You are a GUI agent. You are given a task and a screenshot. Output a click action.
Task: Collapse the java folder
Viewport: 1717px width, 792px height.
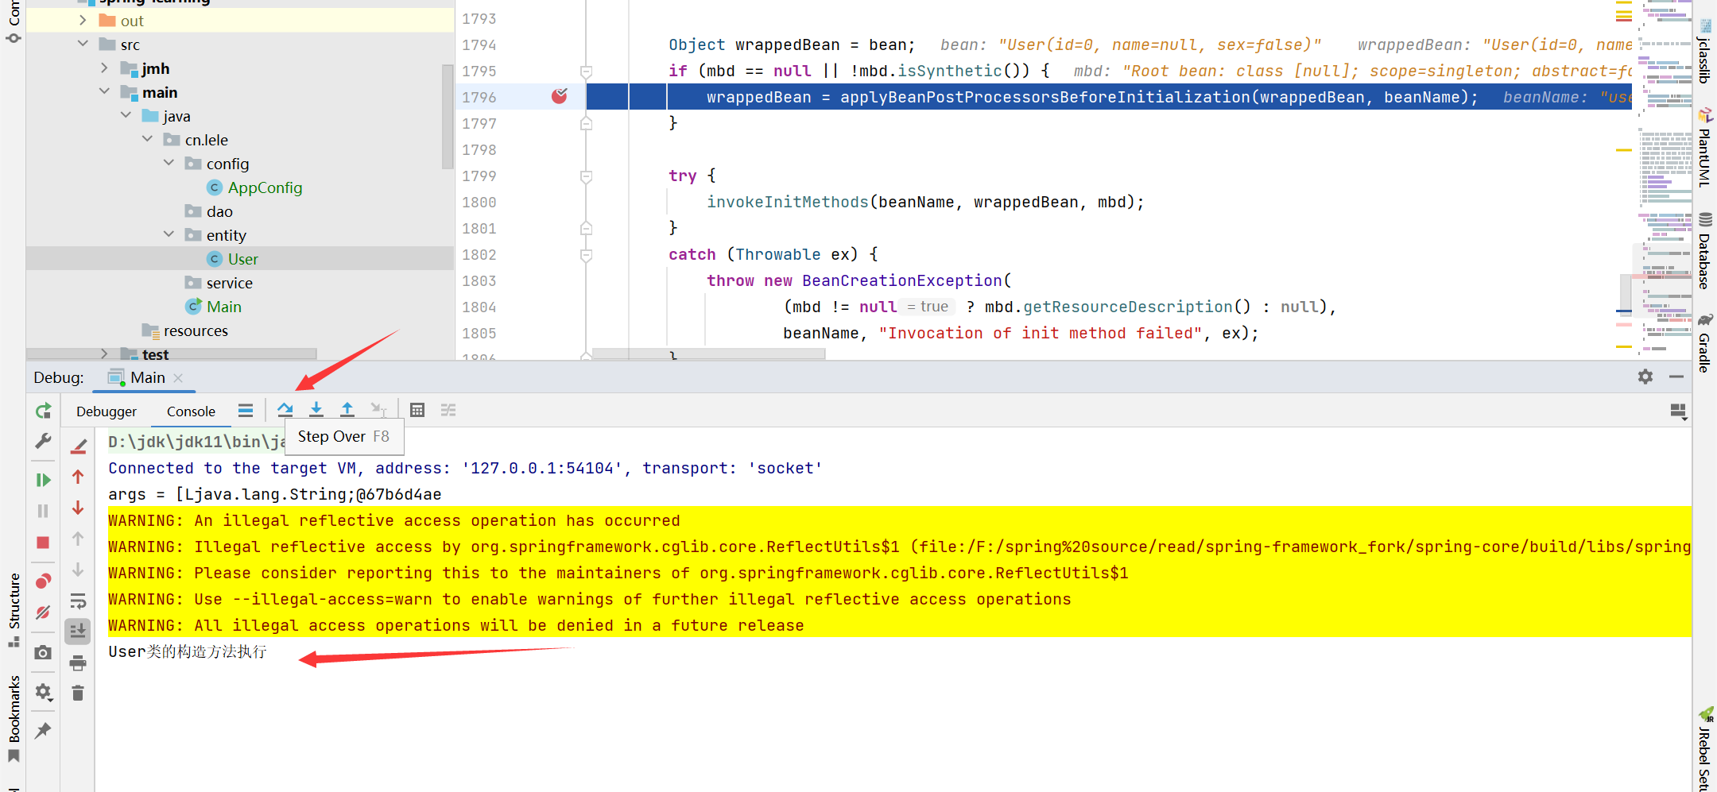click(126, 115)
